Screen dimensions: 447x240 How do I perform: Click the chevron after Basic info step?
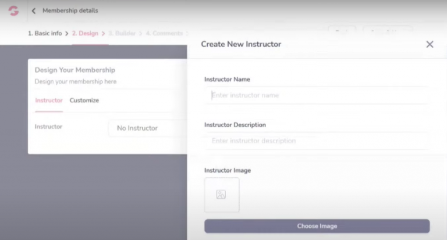point(67,34)
